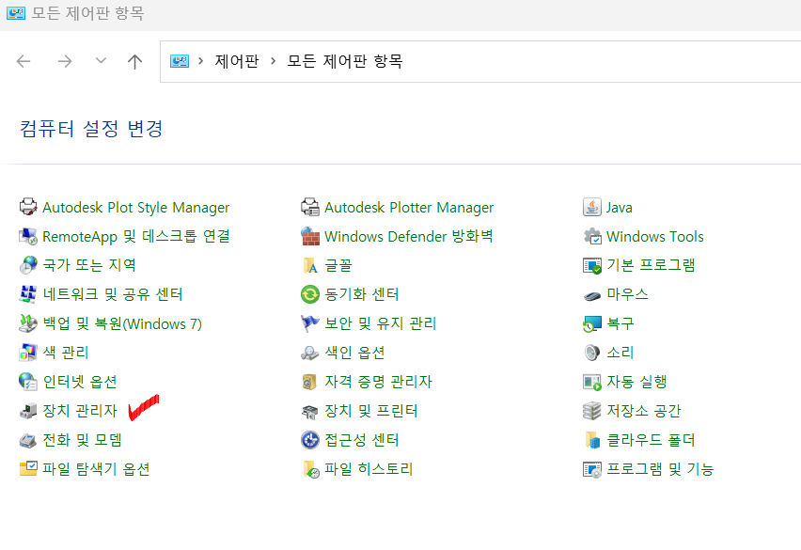Viewport: 801px width, 550px height.
Task: Click the Java coffee cup icon
Action: tap(592, 207)
